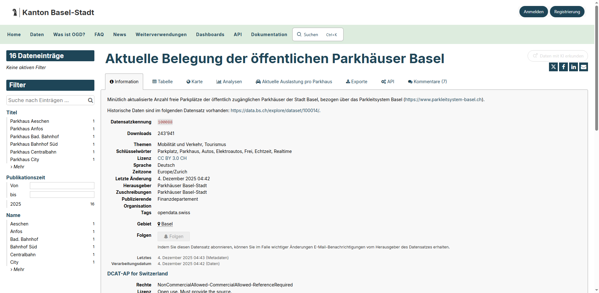Screen dimensions: 599x293
Task: Filter by Parkhaus Aeschen entry
Action: click(30, 121)
